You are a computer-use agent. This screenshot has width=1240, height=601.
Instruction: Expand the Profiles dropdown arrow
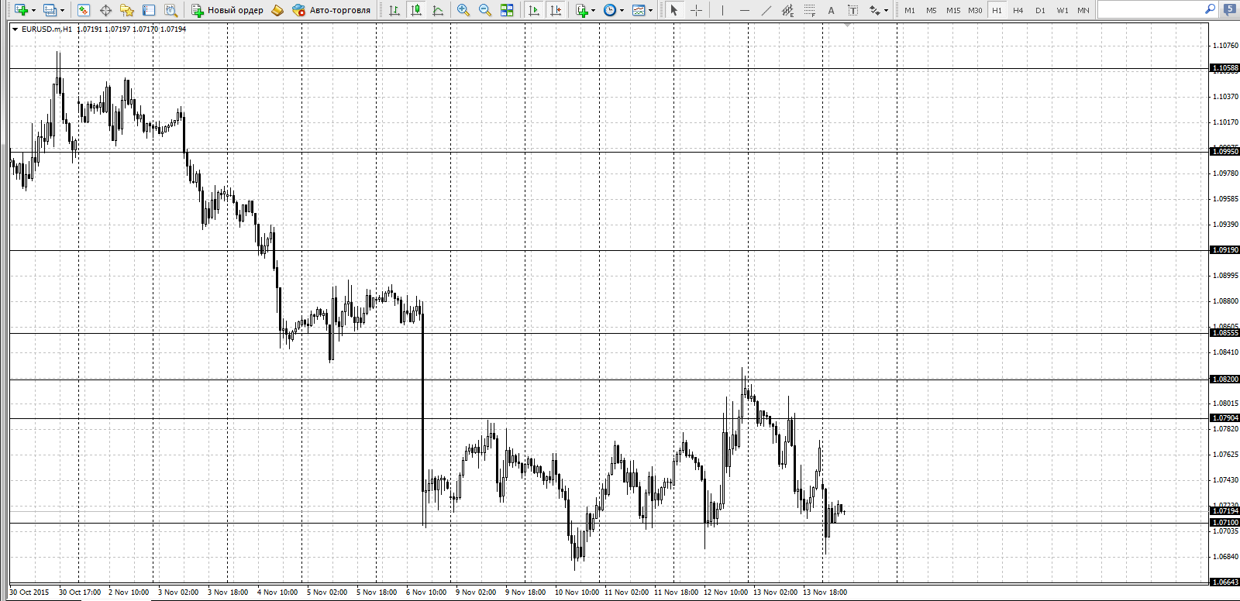click(62, 10)
